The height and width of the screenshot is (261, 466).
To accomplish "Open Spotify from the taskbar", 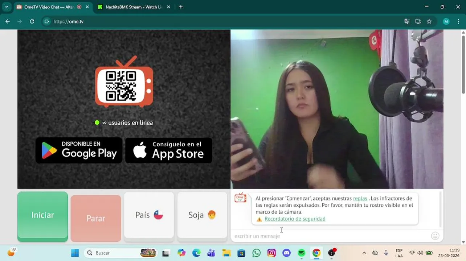I will [302, 253].
